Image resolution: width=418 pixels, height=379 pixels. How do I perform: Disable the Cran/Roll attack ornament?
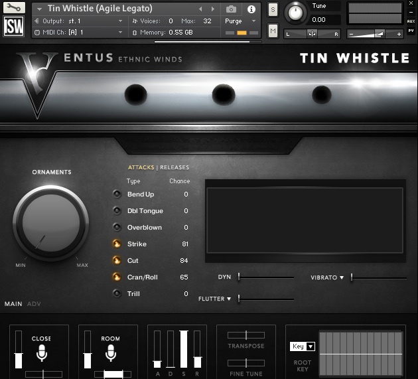(x=117, y=277)
